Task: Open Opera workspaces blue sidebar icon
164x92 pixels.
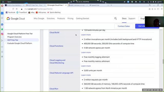Action: tap(2, 13)
